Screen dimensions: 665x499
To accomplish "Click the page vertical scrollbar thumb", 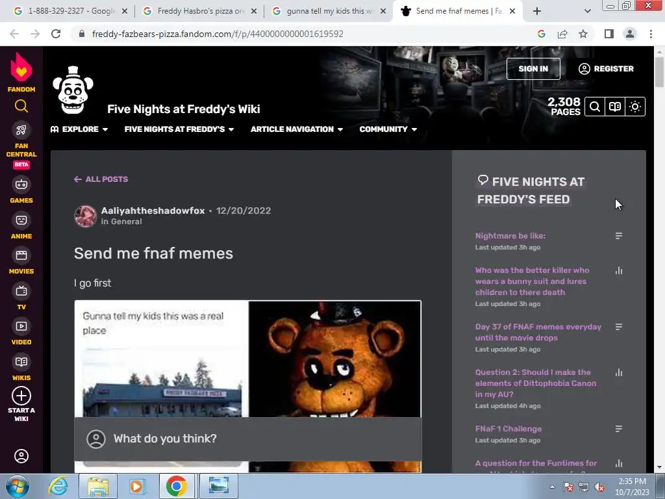I will pos(659,72).
